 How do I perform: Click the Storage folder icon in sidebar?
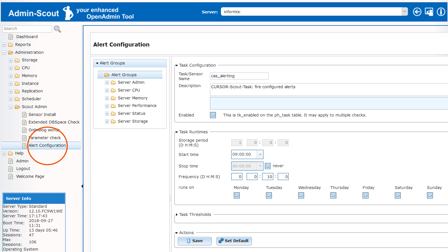pyautogui.click(x=17, y=60)
